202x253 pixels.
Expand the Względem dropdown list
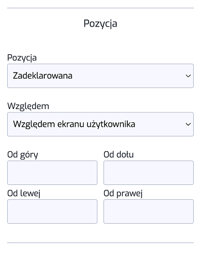pyautogui.click(x=100, y=124)
